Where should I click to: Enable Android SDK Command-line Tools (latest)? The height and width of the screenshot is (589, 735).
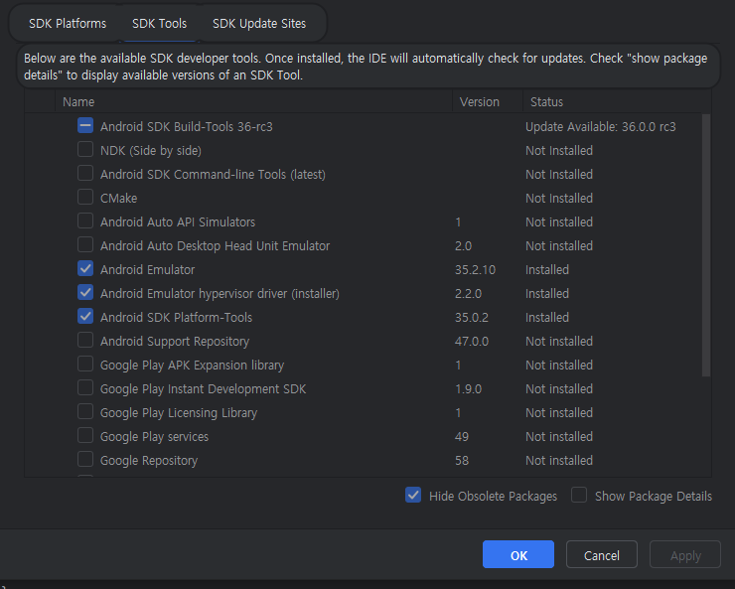click(x=85, y=174)
